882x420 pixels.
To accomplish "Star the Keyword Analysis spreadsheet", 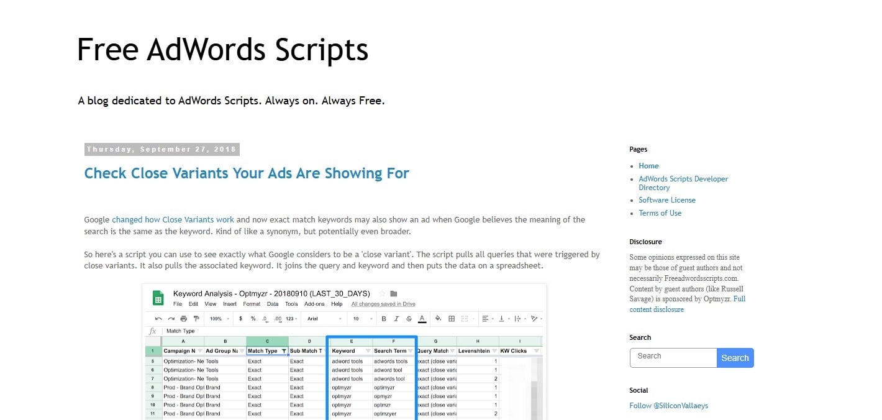I will [x=382, y=294].
